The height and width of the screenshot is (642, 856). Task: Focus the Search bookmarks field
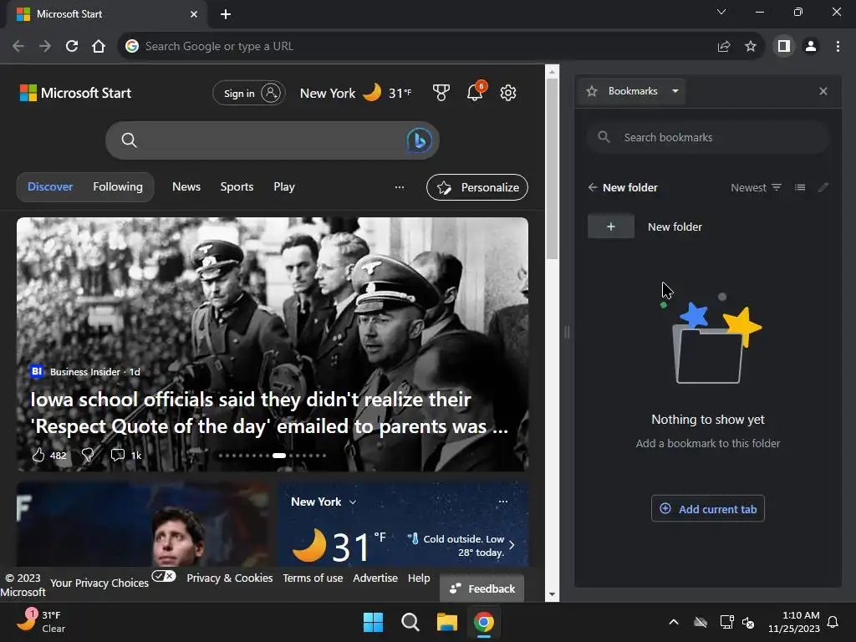[707, 138]
